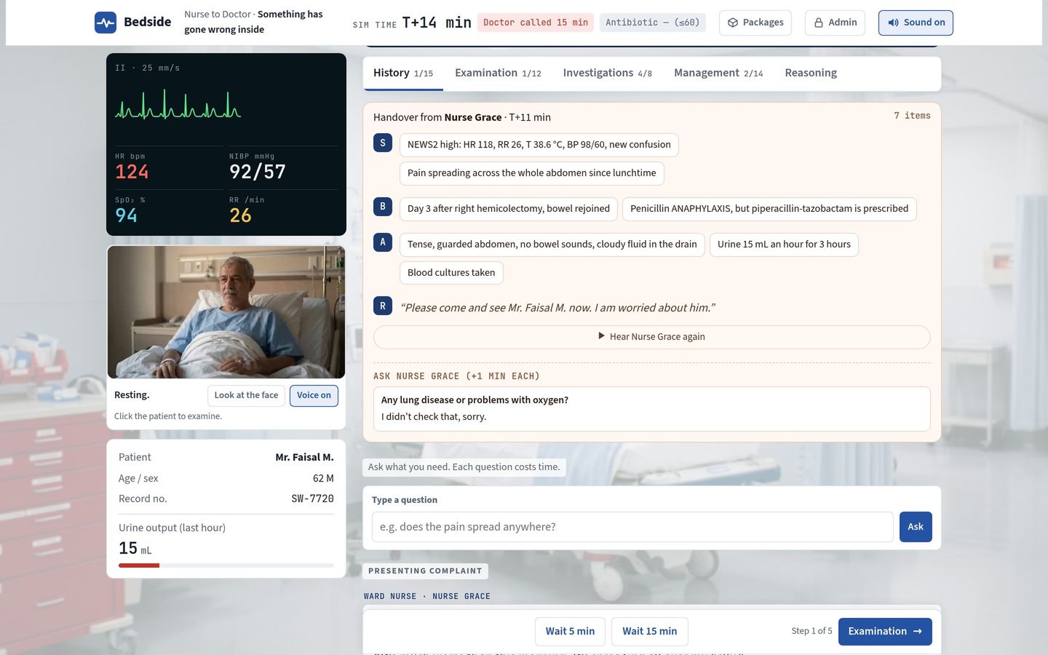This screenshot has width=1048, height=655.
Task: Click the Bedside heartbeat logo icon
Action: [106, 23]
